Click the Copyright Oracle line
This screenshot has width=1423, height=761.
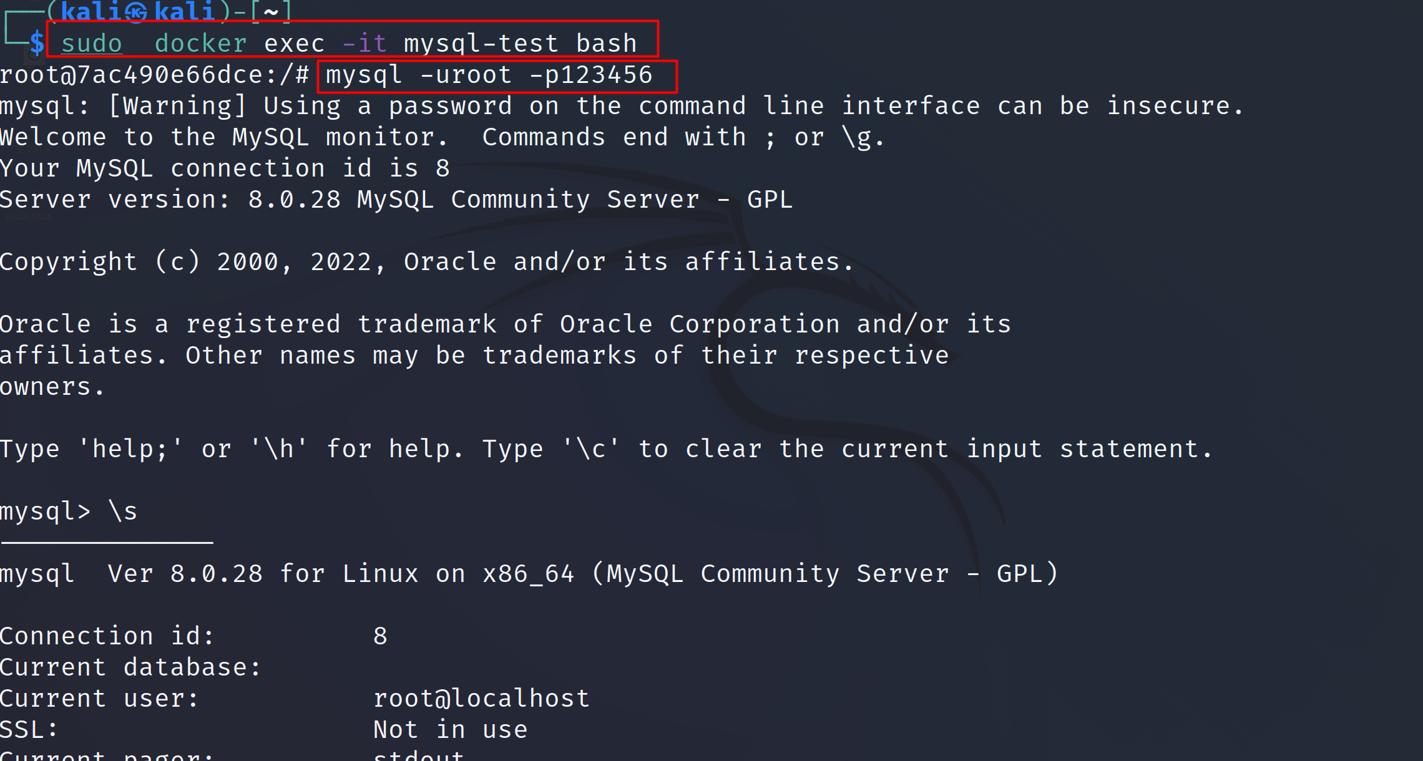426,262
